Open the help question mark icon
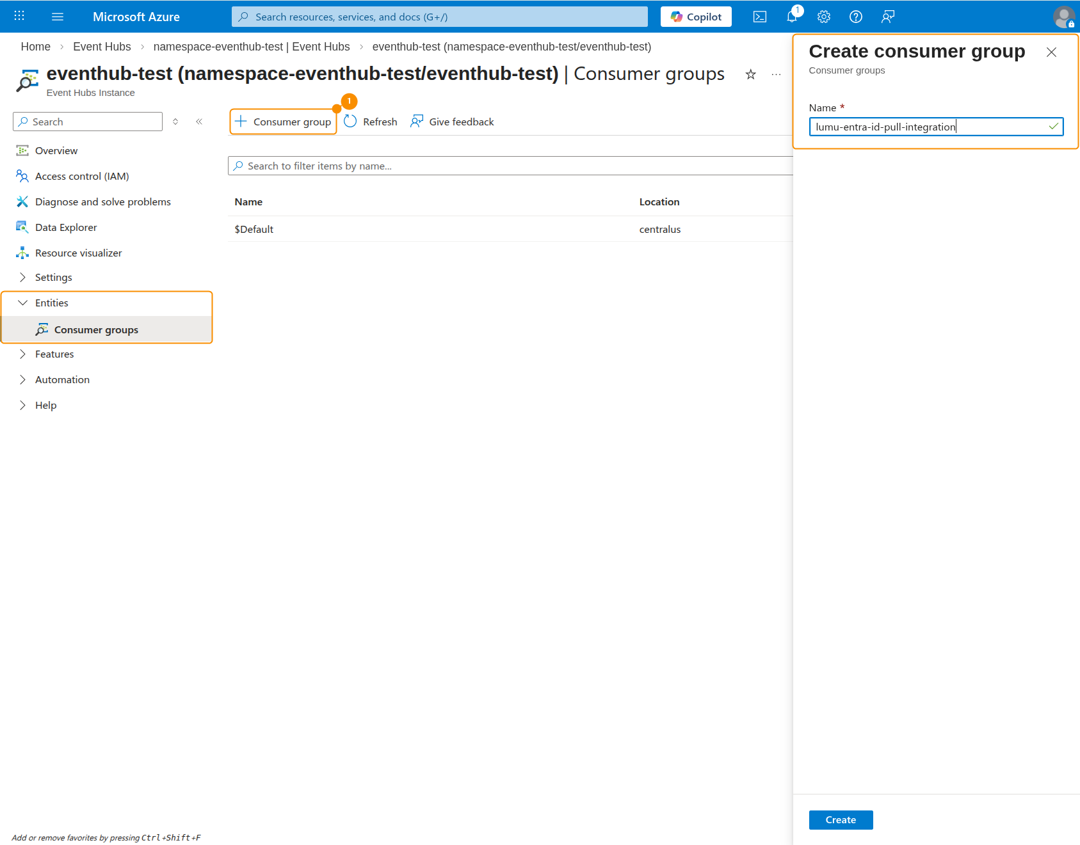The width and height of the screenshot is (1080, 845). click(x=855, y=17)
